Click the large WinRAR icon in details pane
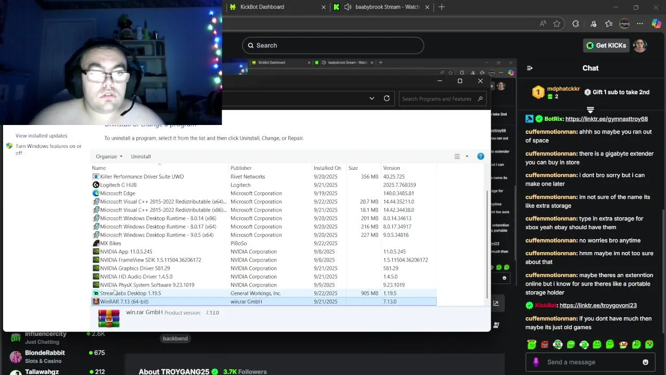Viewport: 666px width, 375px height. (x=109, y=318)
